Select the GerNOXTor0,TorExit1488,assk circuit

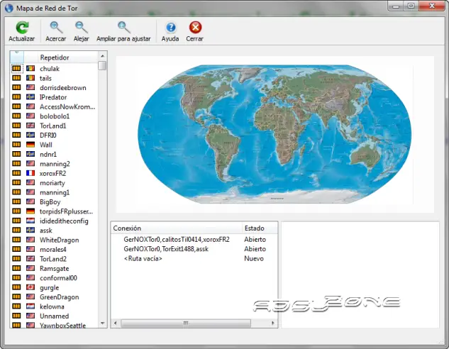click(166, 249)
